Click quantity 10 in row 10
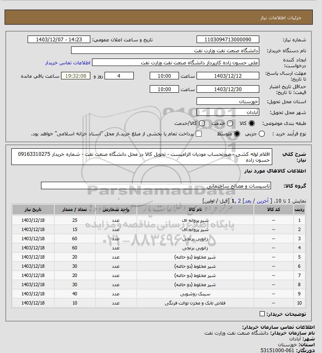The width and height of the screenshot is (322, 353). click(74, 303)
